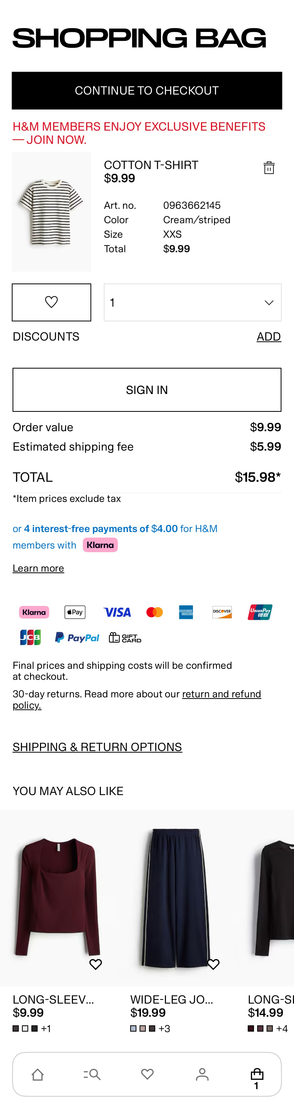Remove Cotton T-Shirt with trash icon
The width and height of the screenshot is (294, 1100).
pyautogui.click(x=269, y=168)
